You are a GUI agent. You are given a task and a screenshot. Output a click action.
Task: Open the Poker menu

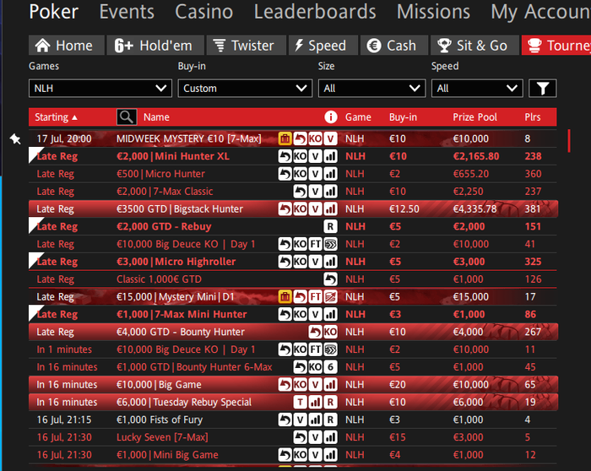coord(53,12)
